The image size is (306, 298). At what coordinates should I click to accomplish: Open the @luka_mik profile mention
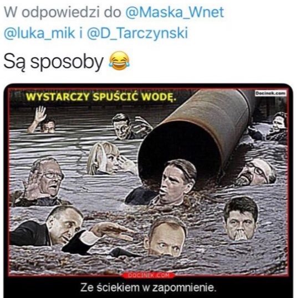coord(39,33)
